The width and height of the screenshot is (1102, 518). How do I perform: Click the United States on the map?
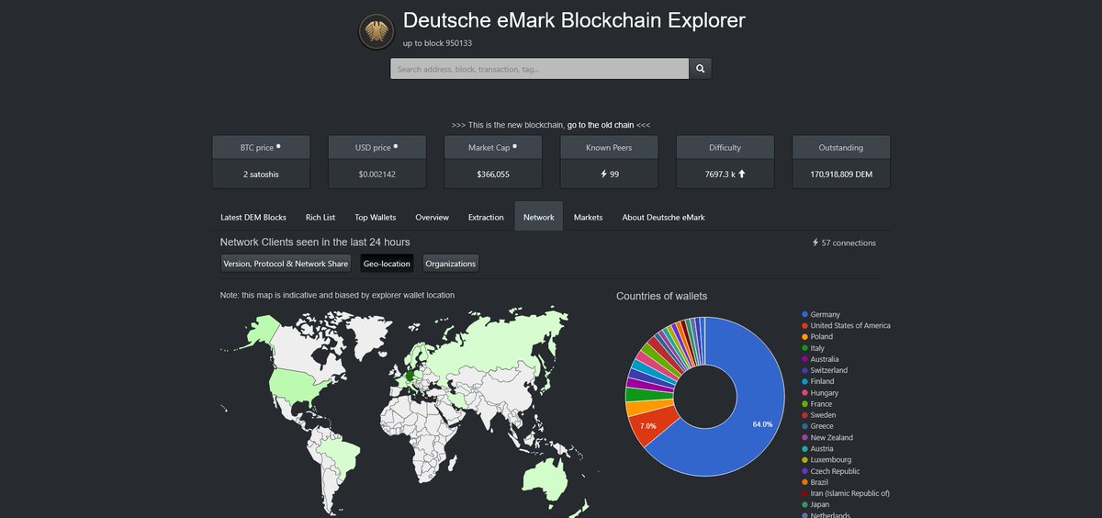pyautogui.click(x=296, y=385)
